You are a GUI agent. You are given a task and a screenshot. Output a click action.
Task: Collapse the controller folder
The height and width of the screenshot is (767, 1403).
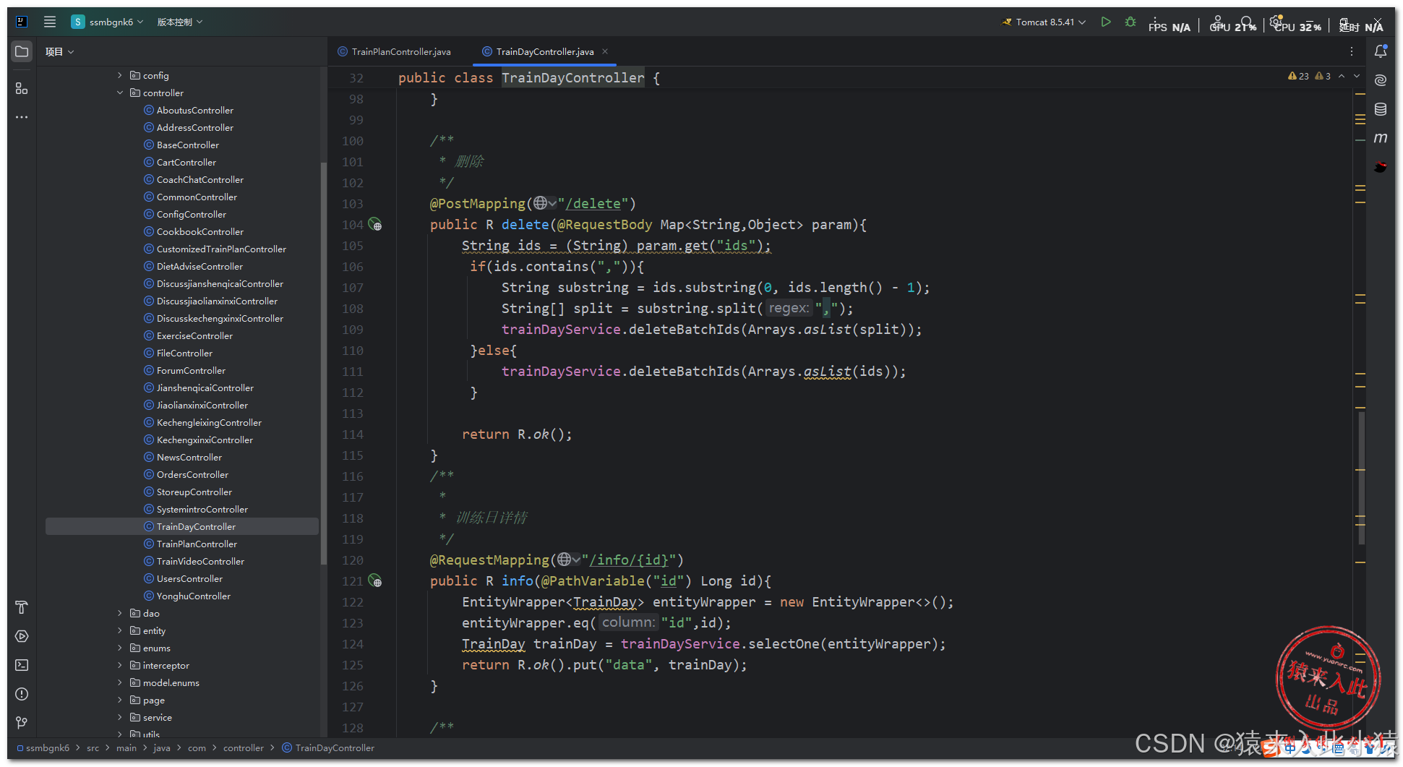coord(120,93)
